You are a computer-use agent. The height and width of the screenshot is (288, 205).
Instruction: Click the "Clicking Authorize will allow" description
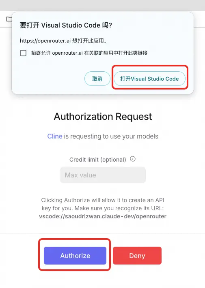tap(103, 200)
